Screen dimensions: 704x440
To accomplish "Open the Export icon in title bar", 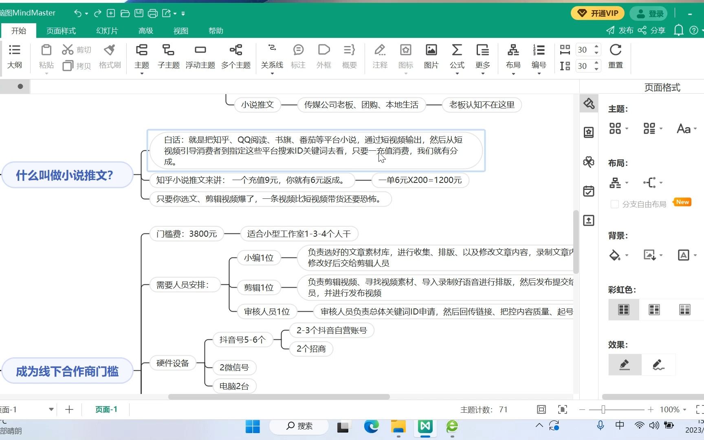I will (x=167, y=13).
